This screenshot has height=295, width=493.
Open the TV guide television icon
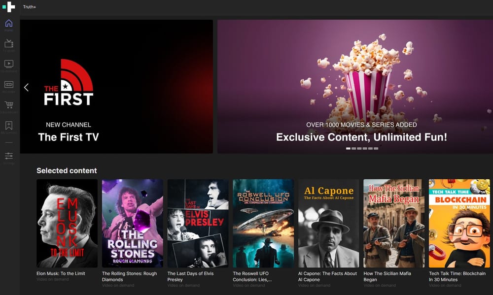(x=9, y=43)
